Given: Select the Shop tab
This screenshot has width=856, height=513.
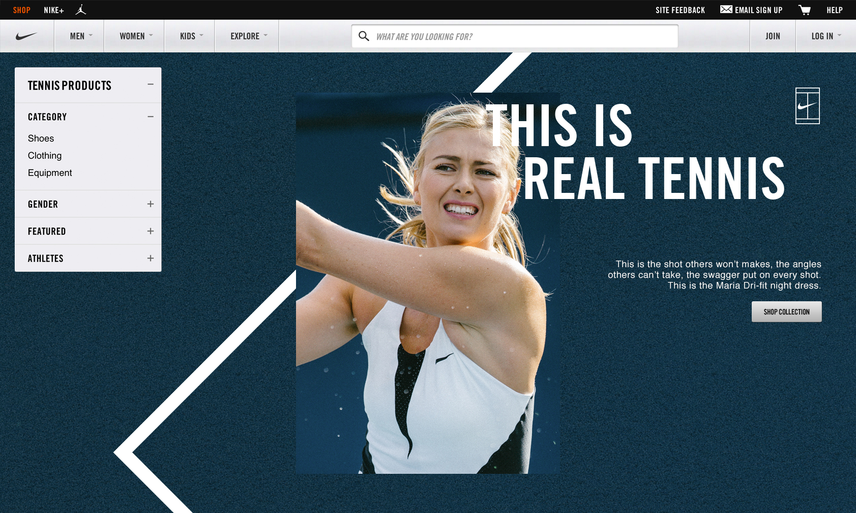Looking at the screenshot, I should (22, 10).
